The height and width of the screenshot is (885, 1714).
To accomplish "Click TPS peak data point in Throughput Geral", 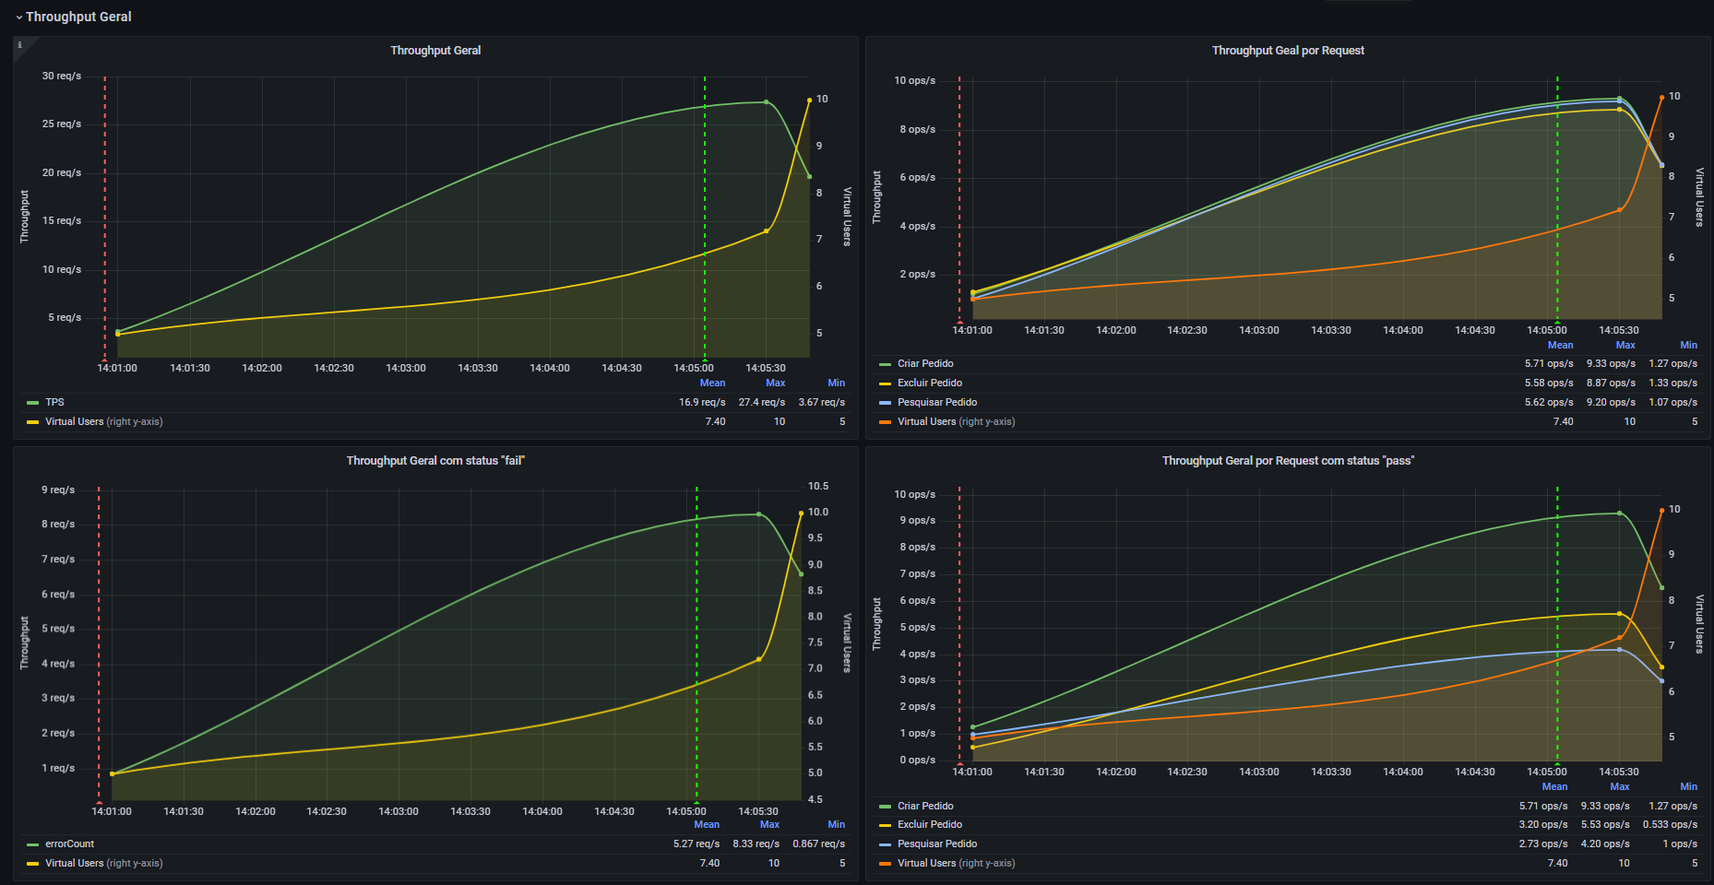I will pos(766,102).
